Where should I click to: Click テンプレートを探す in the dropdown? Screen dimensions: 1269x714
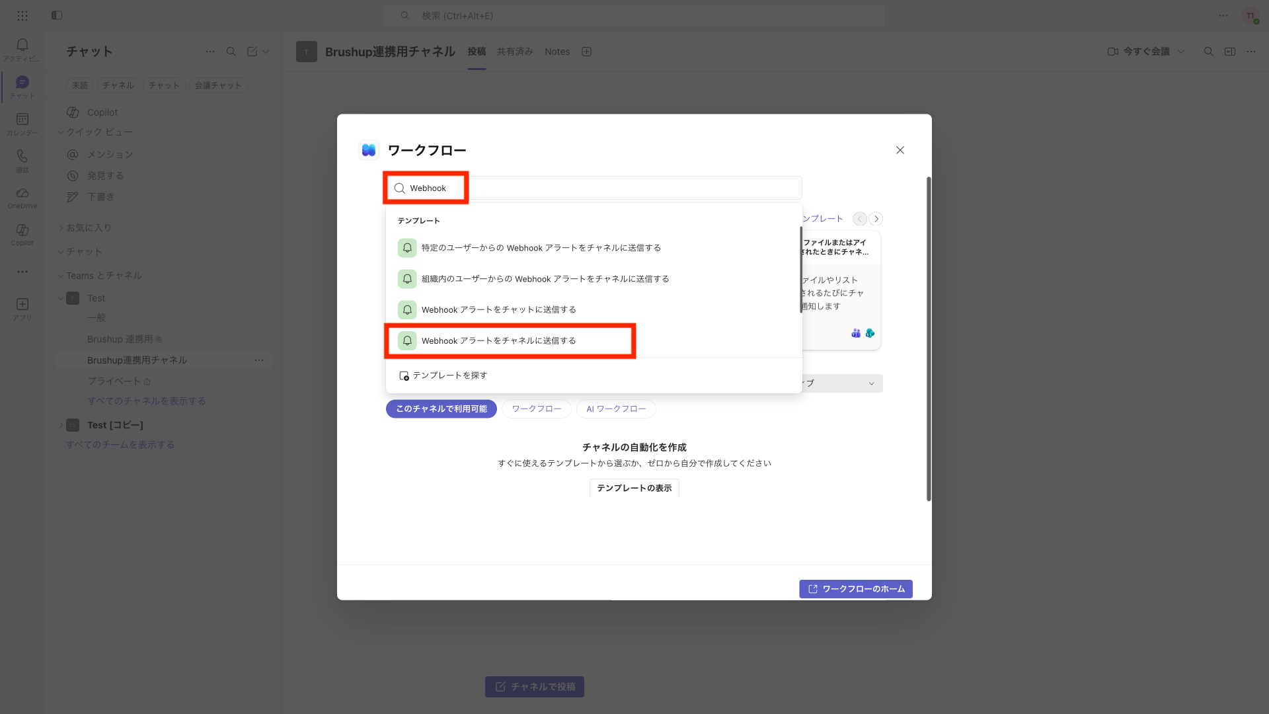pos(443,376)
